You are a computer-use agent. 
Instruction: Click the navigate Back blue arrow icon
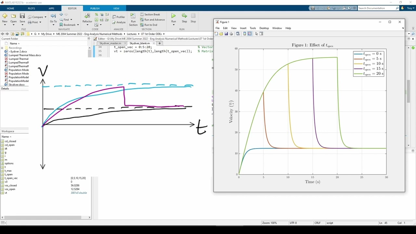coord(61,15)
